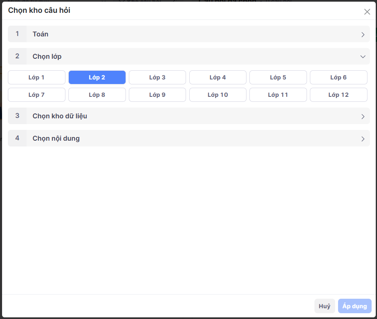Choose Lớp 3 grade button
Viewport: 377px width, 319px height.
[157, 77]
